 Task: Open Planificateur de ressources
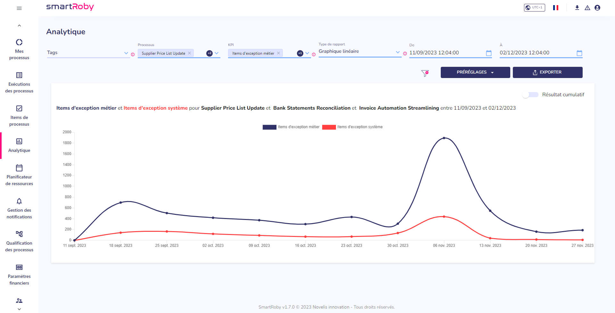click(x=19, y=175)
